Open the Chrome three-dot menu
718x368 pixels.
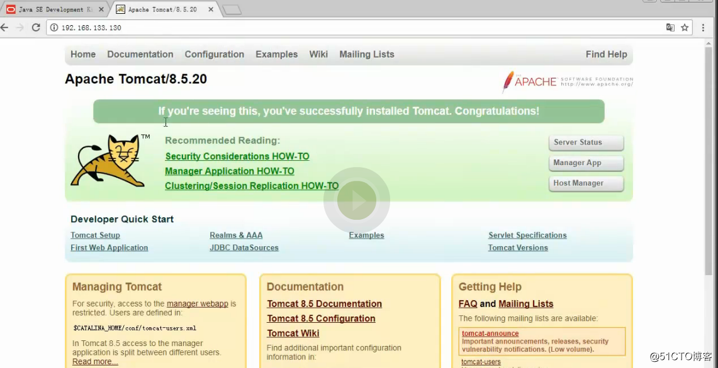[x=703, y=28]
